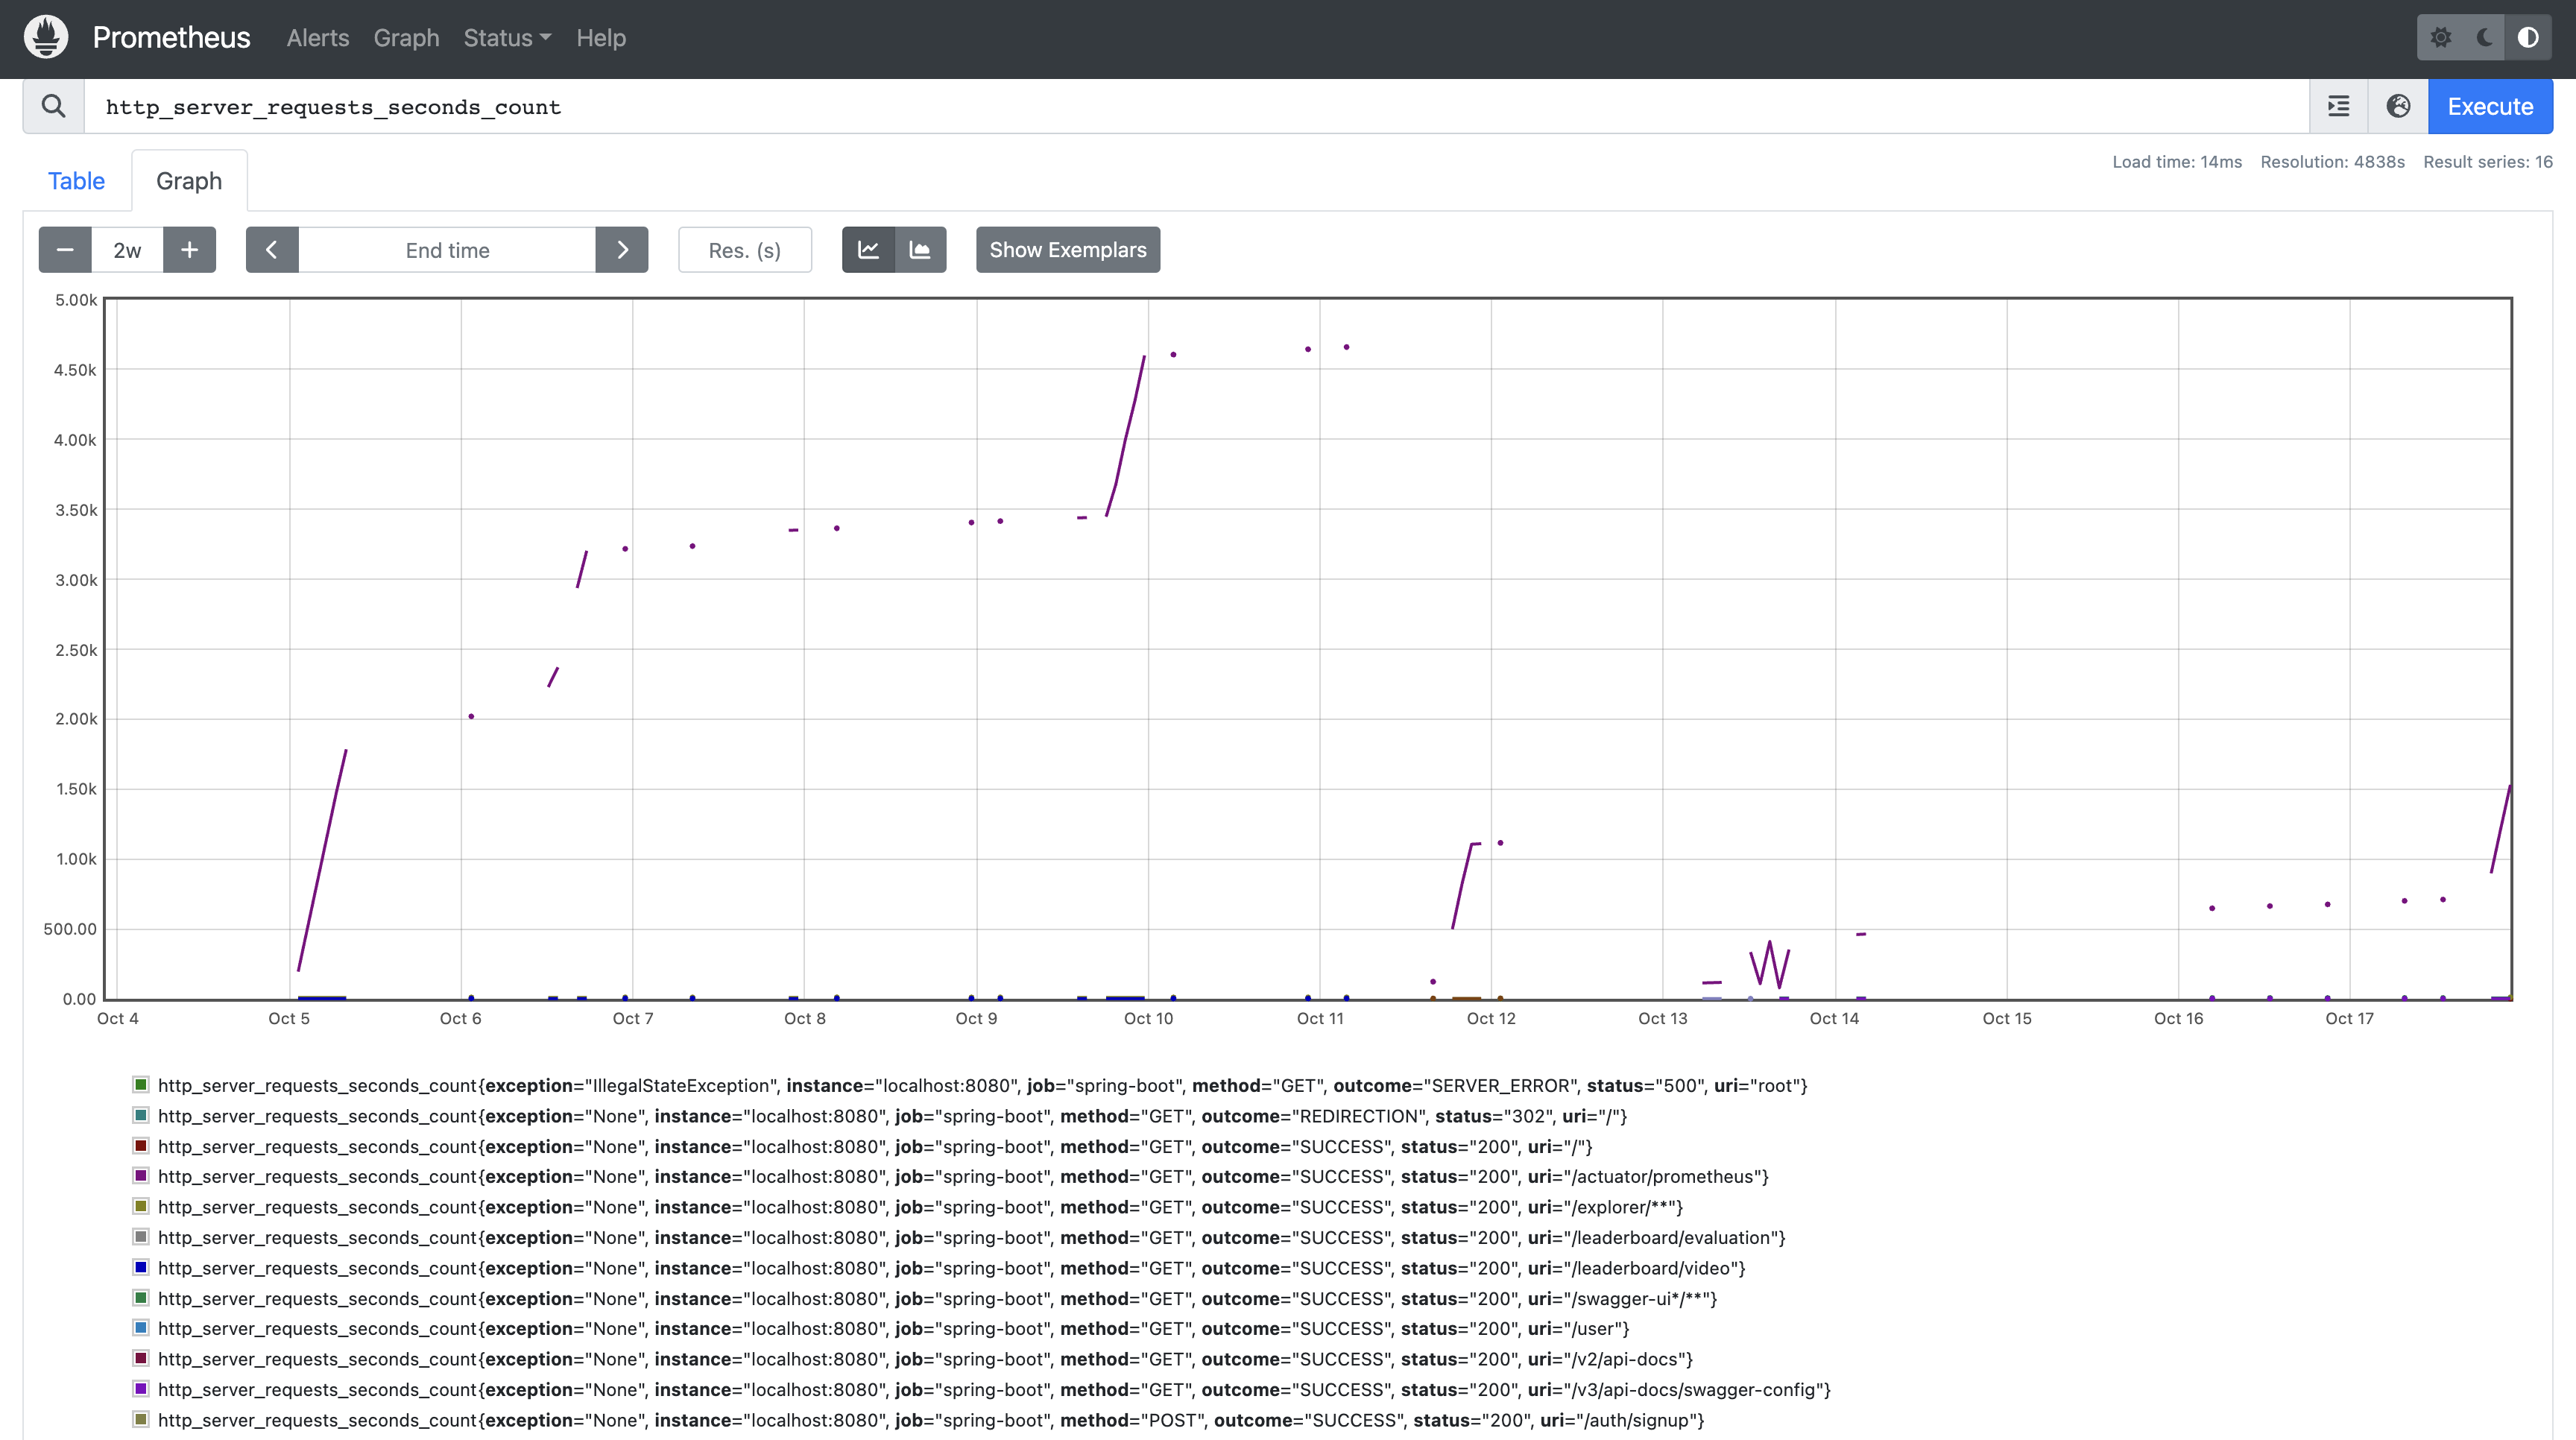The width and height of the screenshot is (2576, 1440).
Task: Decrease time range with minus button
Action: [65, 250]
